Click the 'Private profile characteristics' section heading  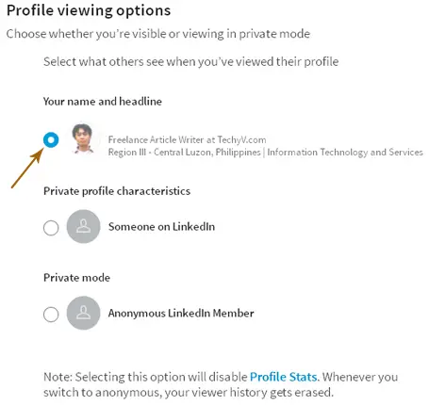(x=117, y=191)
